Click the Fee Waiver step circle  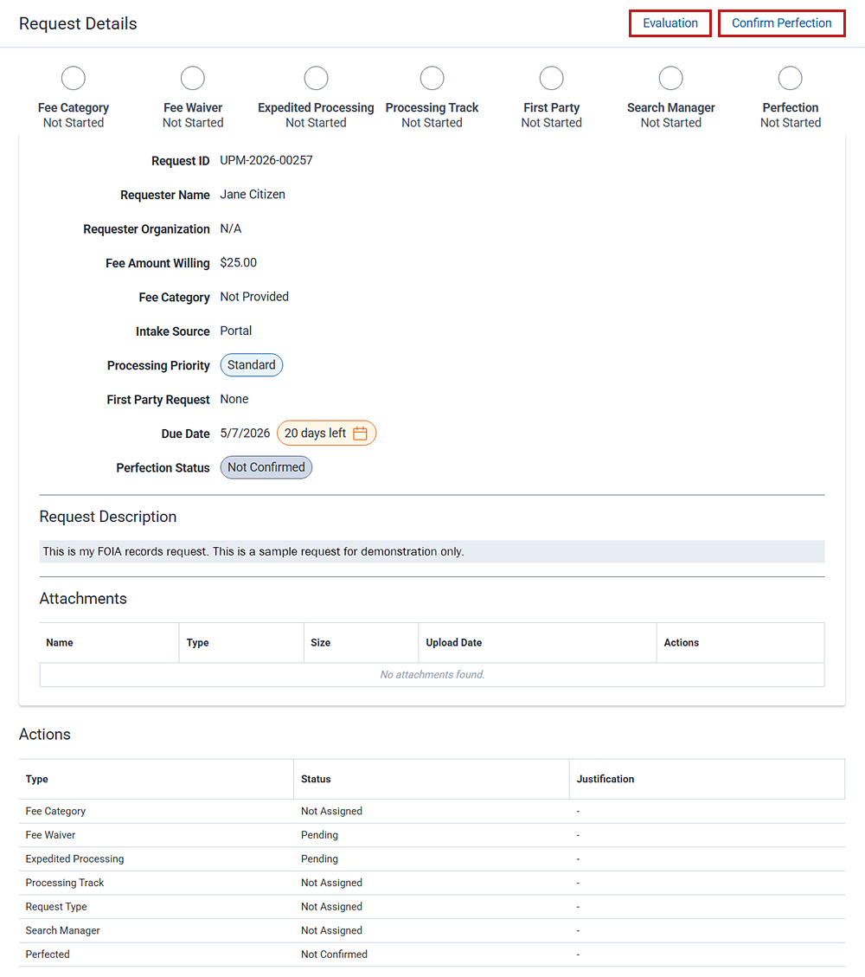tap(192, 78)
